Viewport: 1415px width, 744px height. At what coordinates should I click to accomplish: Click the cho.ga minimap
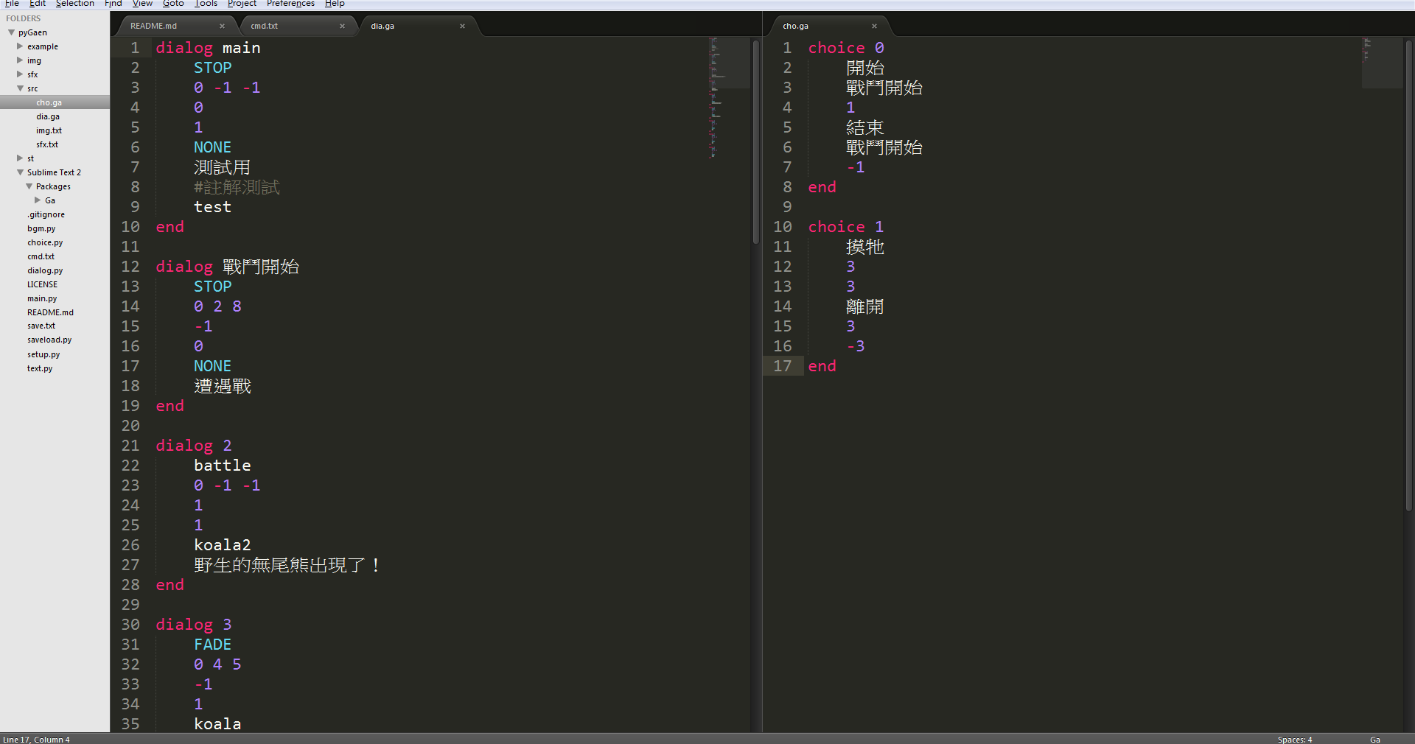(1382, 63)
